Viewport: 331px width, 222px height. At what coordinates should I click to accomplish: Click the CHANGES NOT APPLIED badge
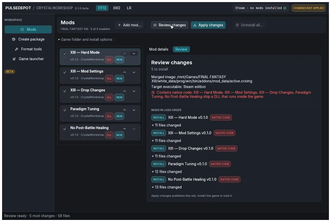[309, 8]
